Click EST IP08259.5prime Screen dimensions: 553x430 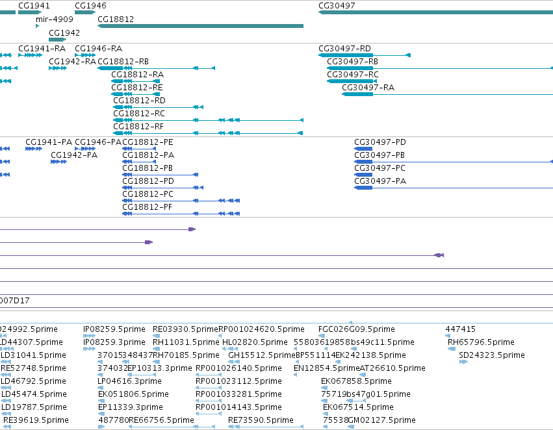point(114,329)
